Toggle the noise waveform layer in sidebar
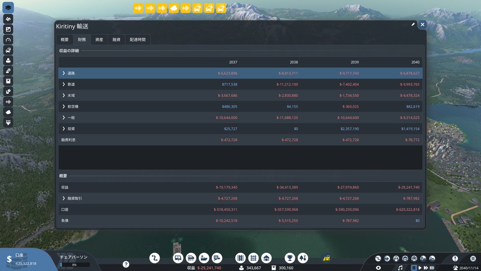Viewport: 481px width, 271px height. (x=8, y=102)
